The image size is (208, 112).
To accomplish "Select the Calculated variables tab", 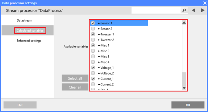I will (x=30, y=30).
